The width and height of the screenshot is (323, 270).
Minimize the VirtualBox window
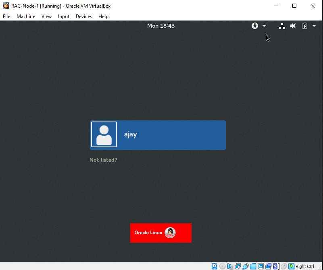(x=276, y=6)
